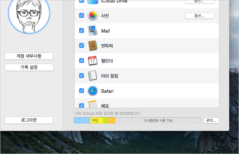Select the iCloud Drive label
This screenshot has height=154, width=239.
click(x=114, y=1)
